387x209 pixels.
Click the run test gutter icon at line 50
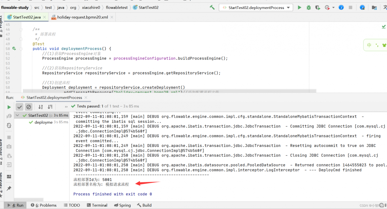14,48
